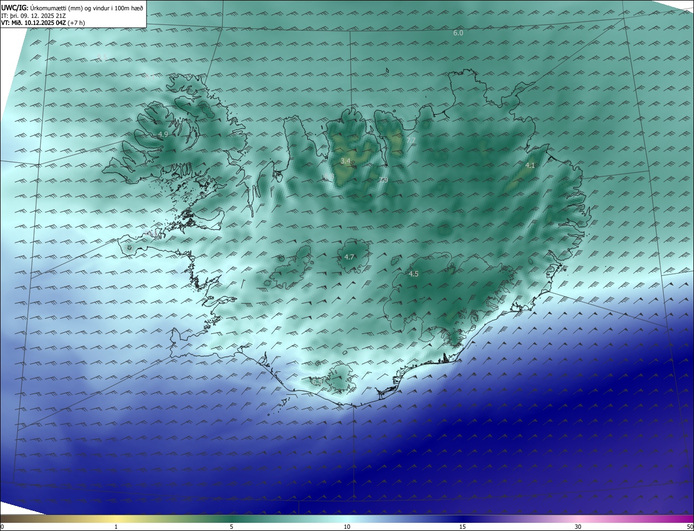694x531 pixels.
Task: Click the valid time line "VT: Mið. 10.12.2025 04Z"
Action: (x=33, y=23)
